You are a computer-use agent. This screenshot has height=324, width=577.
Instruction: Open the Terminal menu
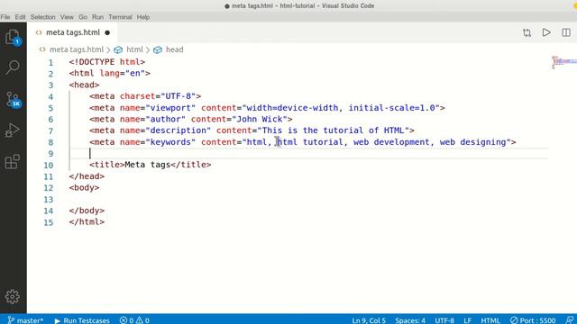coord(120,17)
